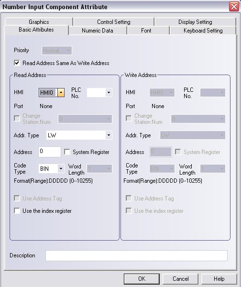The height and width of the screenshot is (287, 241).
Task: Open Write Address station number dropdown
Action: (198, 119)
